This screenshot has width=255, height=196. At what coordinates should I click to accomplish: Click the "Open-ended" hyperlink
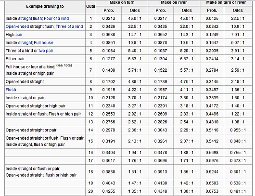(17, 26)
